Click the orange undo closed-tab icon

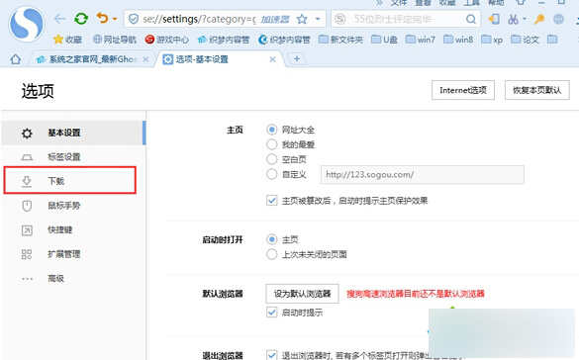click(x=102, y=18)
